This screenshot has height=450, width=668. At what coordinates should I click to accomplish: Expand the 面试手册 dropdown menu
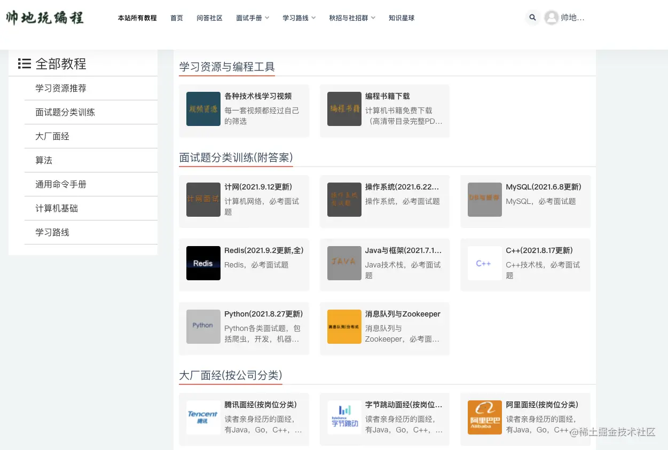[253, 18]
